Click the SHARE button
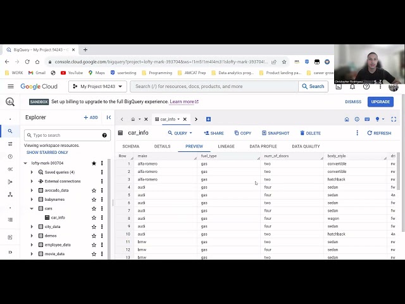The height and width of the screenshot is (304, 405). click(x=214, y=133)
